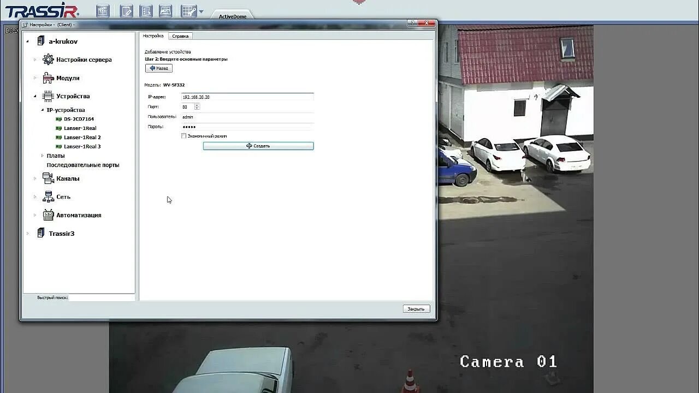Click the Закрыть button
The width and height of the screenshot is (699, 393).
[416, 309]
